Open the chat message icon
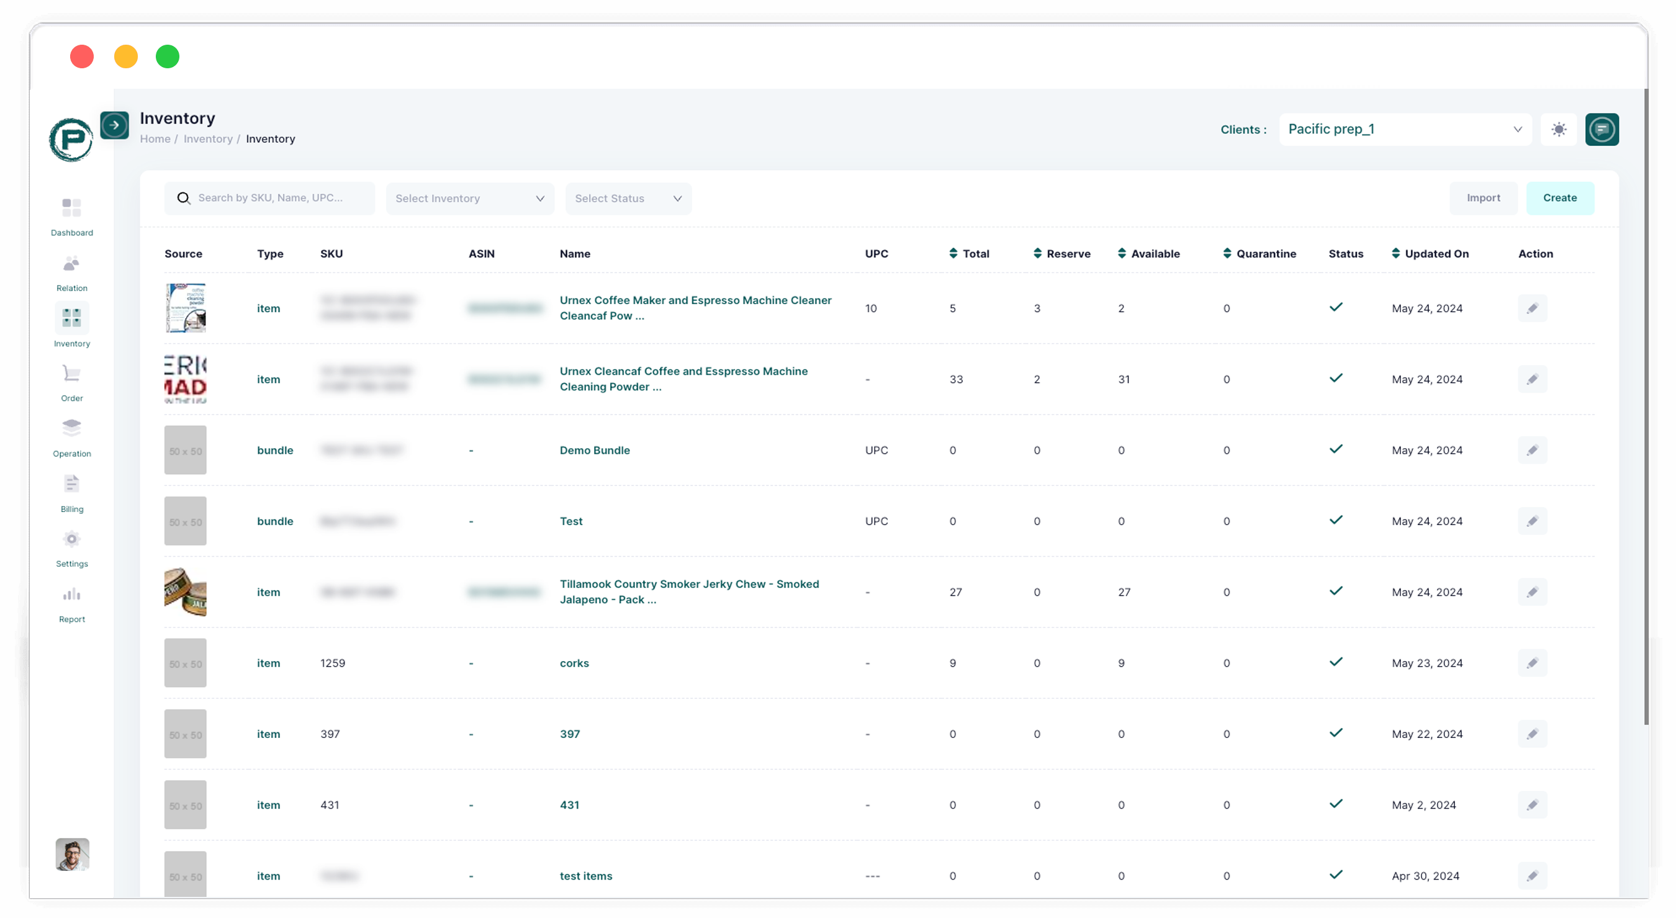Image resolution: width=1676 pixels, height=918 pixels. [1601, 130]
